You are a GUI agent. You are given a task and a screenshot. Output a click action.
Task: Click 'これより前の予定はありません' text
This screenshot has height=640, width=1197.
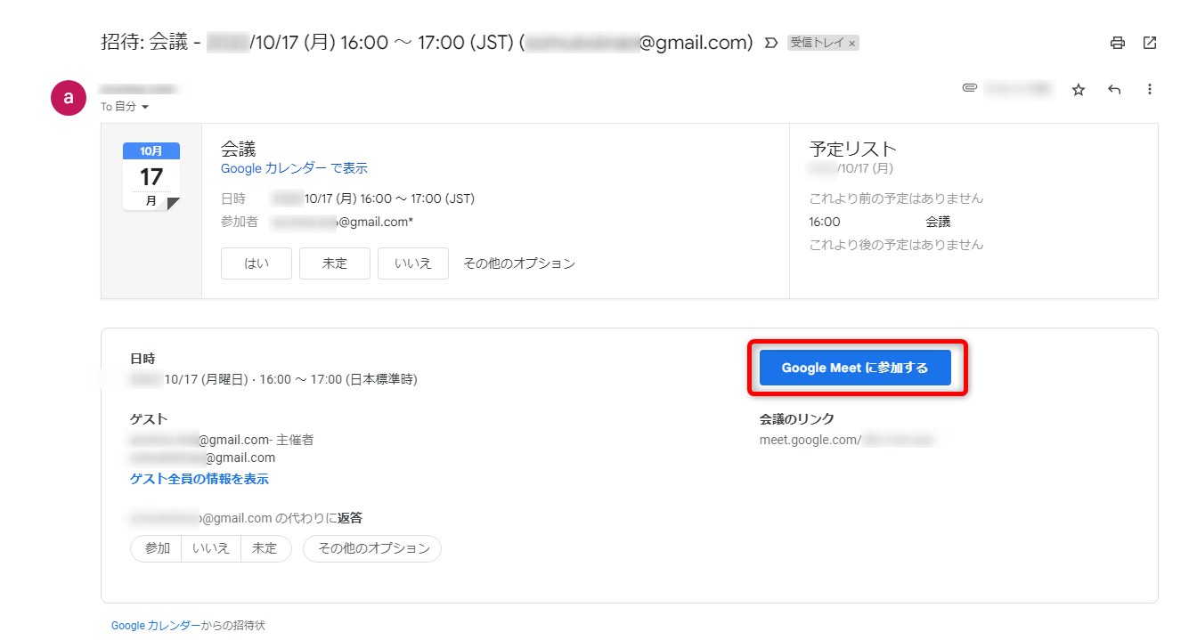[896, 198]
